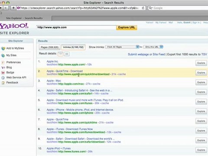Click the URL input field with apple.com
Image resolution: width=208 pixels, height=156 pixels.
click(x=76, y=27)
